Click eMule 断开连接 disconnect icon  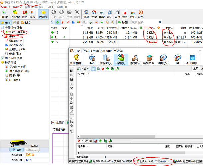click(x=76, y=59)
